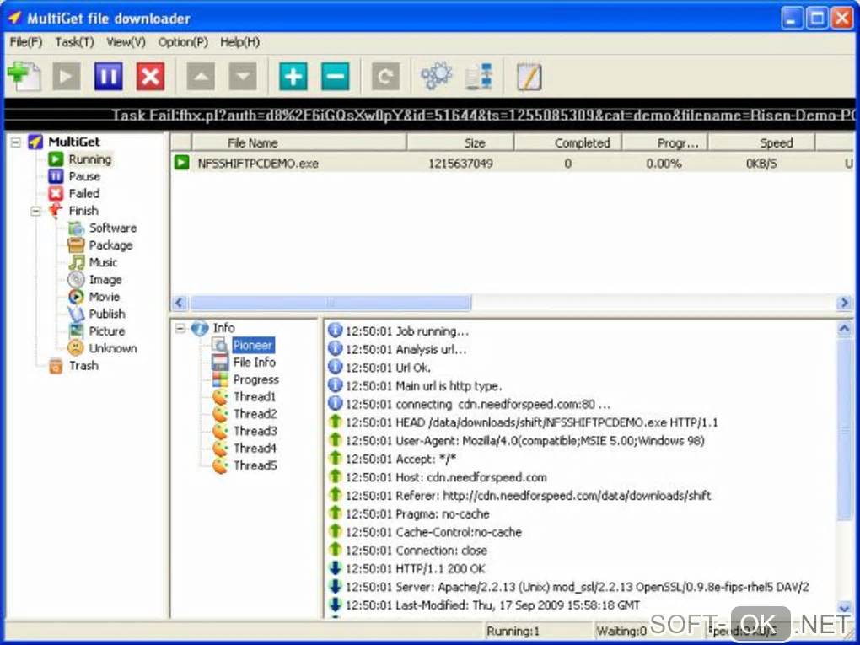
Task: Click the notepad with pencil toolbar icon
Action: click(x=529, y=76)
